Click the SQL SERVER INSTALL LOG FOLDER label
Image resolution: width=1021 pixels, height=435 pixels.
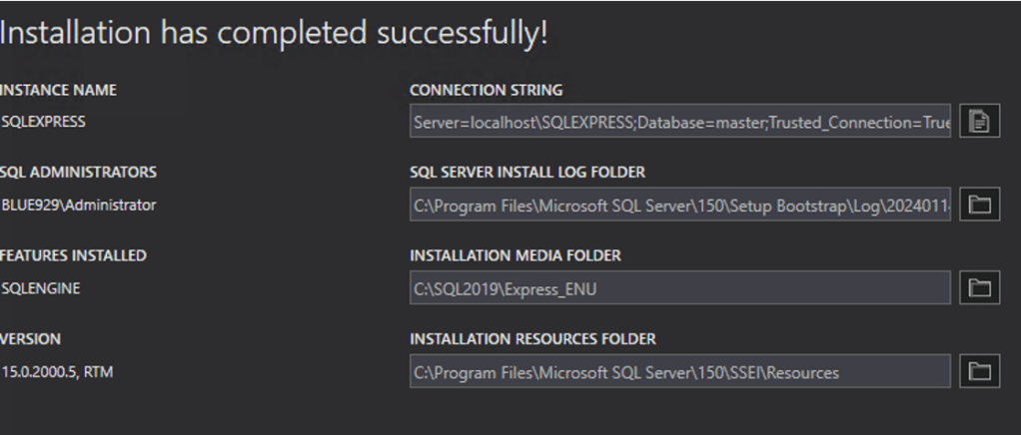(x=527, y=173)
